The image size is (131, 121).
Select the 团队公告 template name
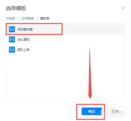(x=24, y=50)
